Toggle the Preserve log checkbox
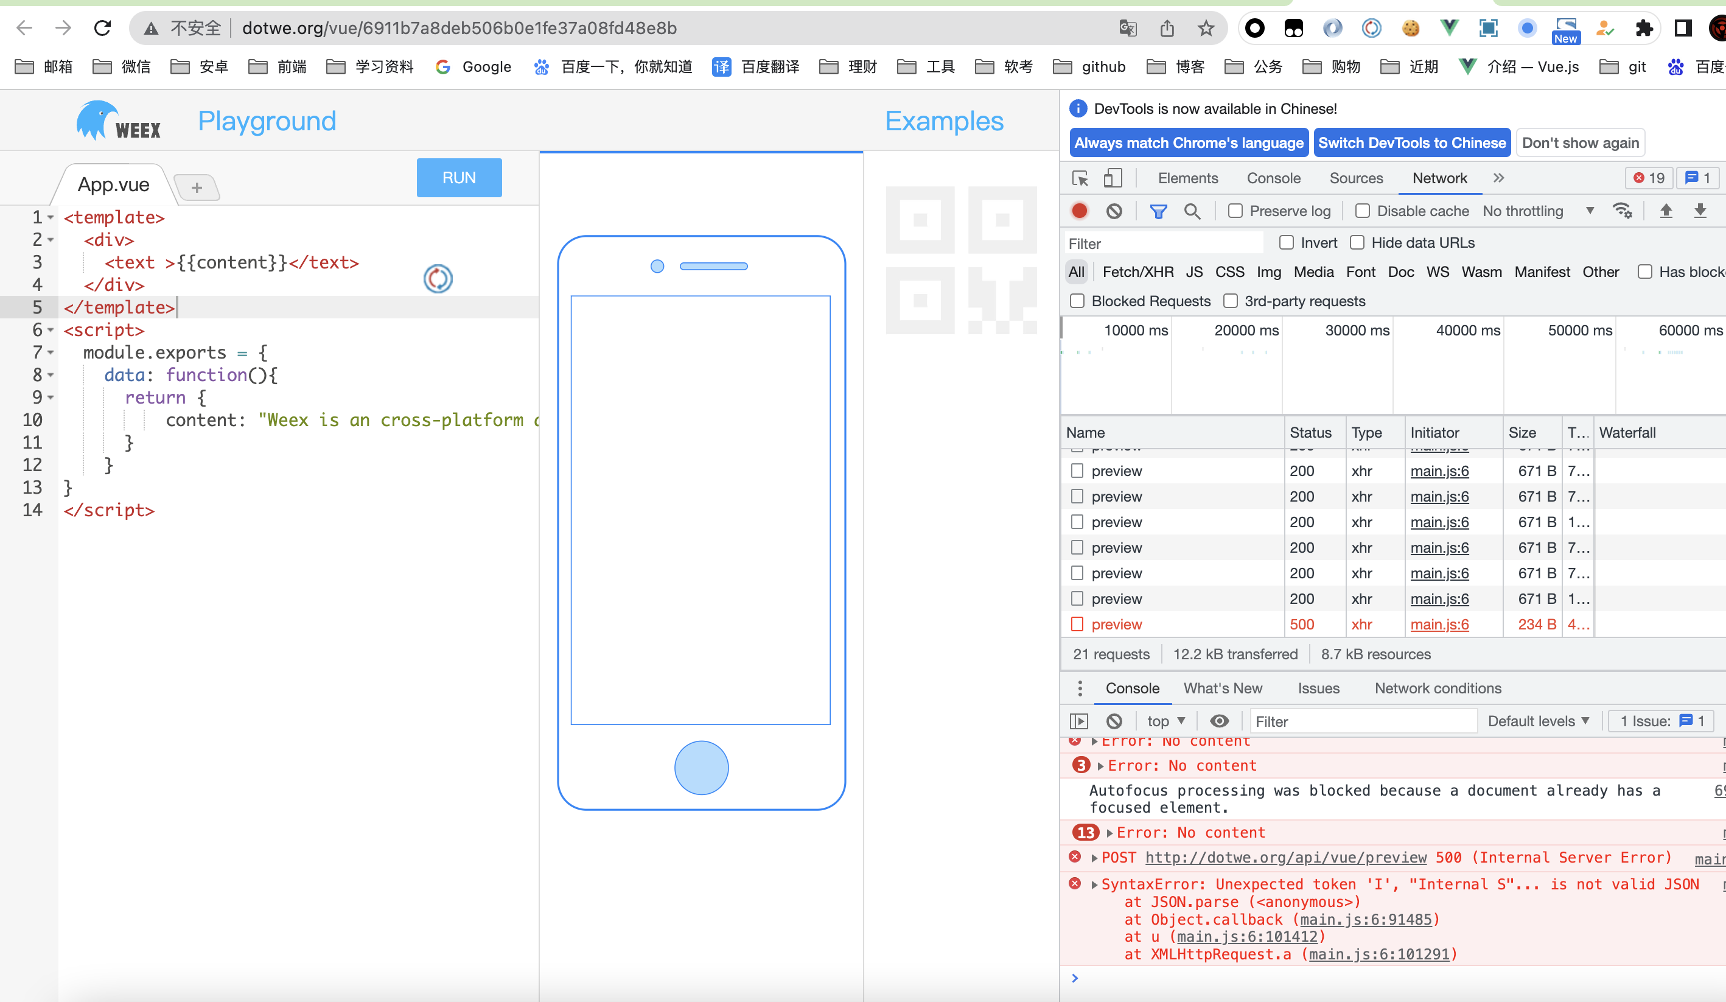 click(1235, 212)
